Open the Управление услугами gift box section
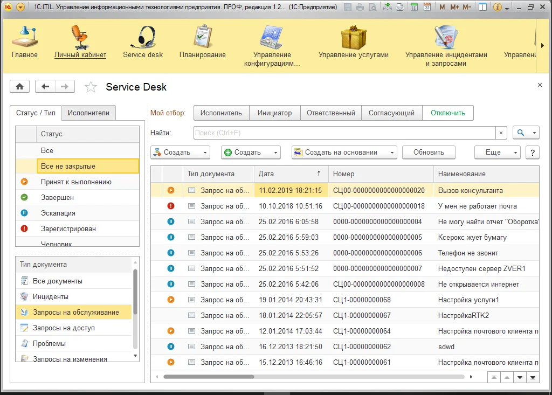552x395 pixels. tap(354, 41)
